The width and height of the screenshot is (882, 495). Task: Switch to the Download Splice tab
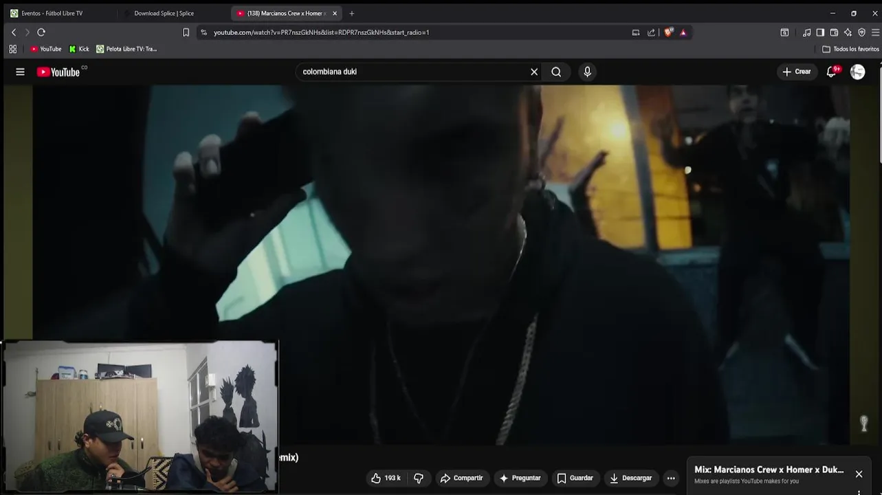172,13
